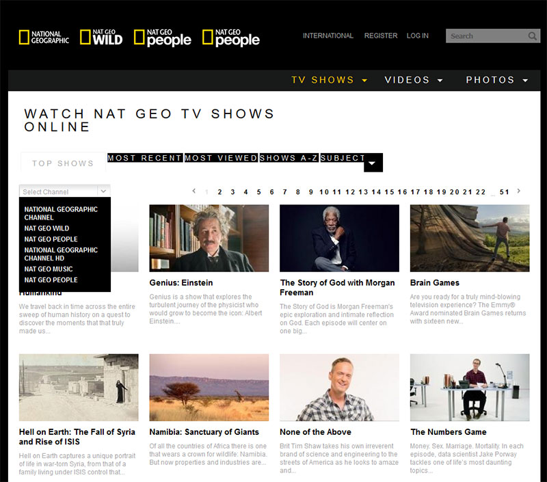Click the search magnifier icon
Image resolution: width=547 pixels, height=482 pixels.
click(533, 36)
